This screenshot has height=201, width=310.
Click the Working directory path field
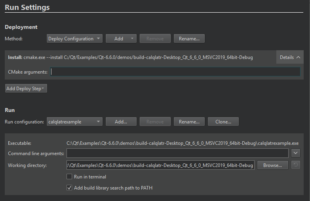pos(160,165)
